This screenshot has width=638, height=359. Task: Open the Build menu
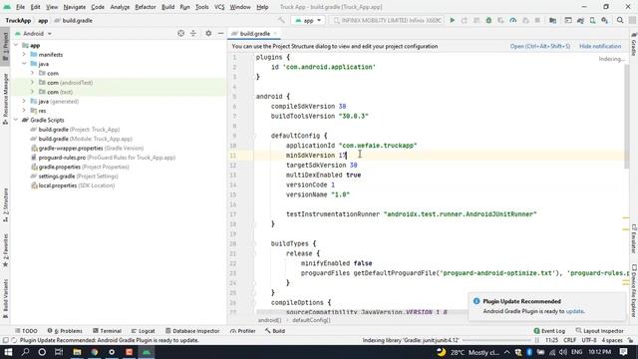point(168,7)
